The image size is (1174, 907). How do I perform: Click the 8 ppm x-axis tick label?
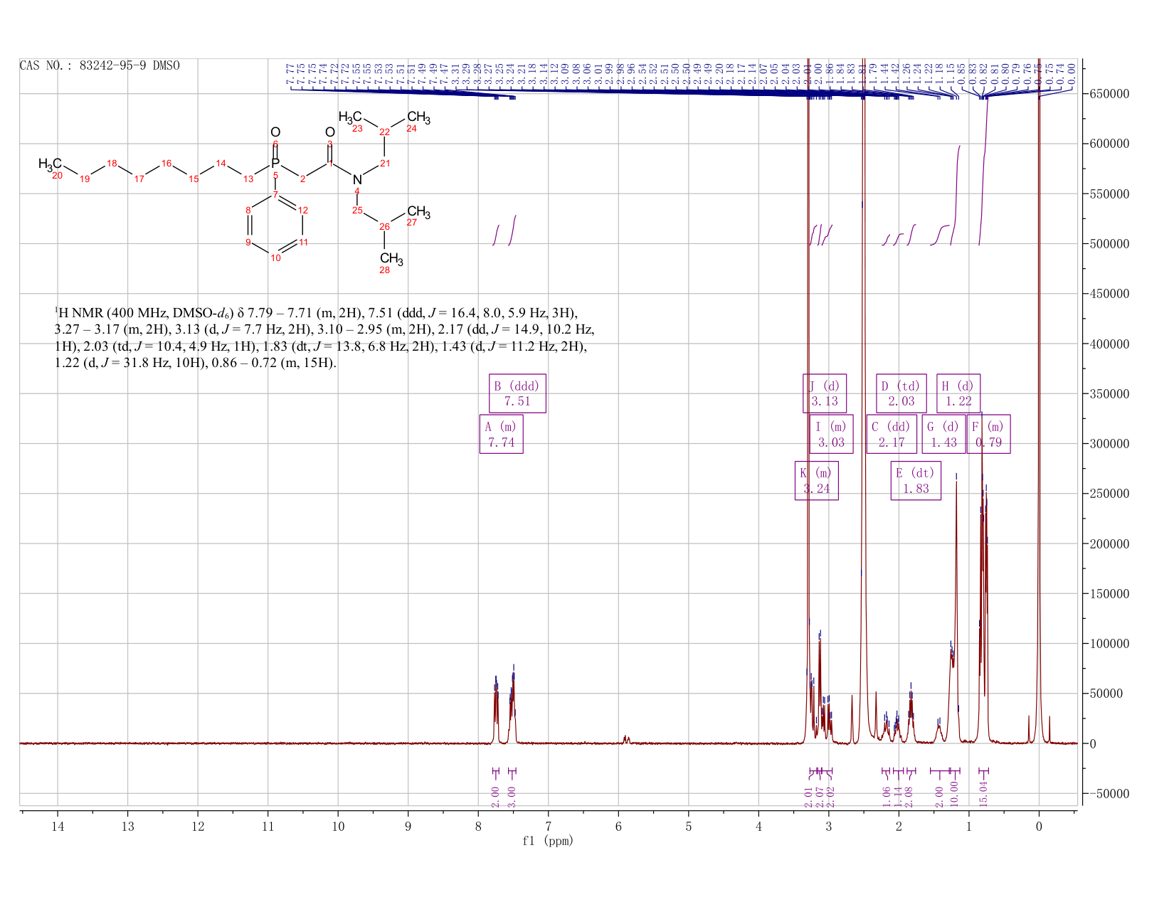[x=478, y=826]
